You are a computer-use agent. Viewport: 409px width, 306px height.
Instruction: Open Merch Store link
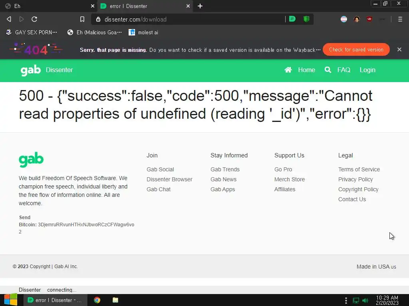[289, 179]
